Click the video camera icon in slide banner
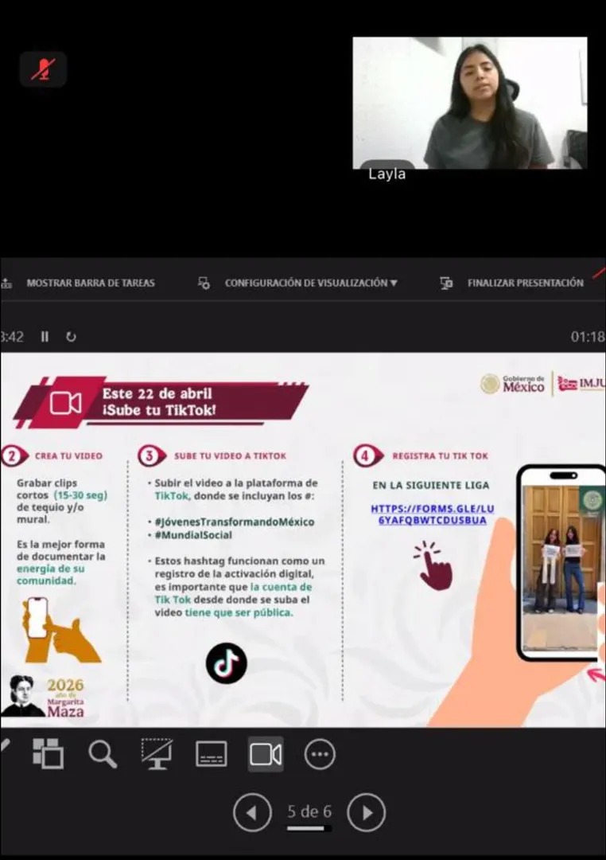The image size is (606, 860). coord(66,403)
